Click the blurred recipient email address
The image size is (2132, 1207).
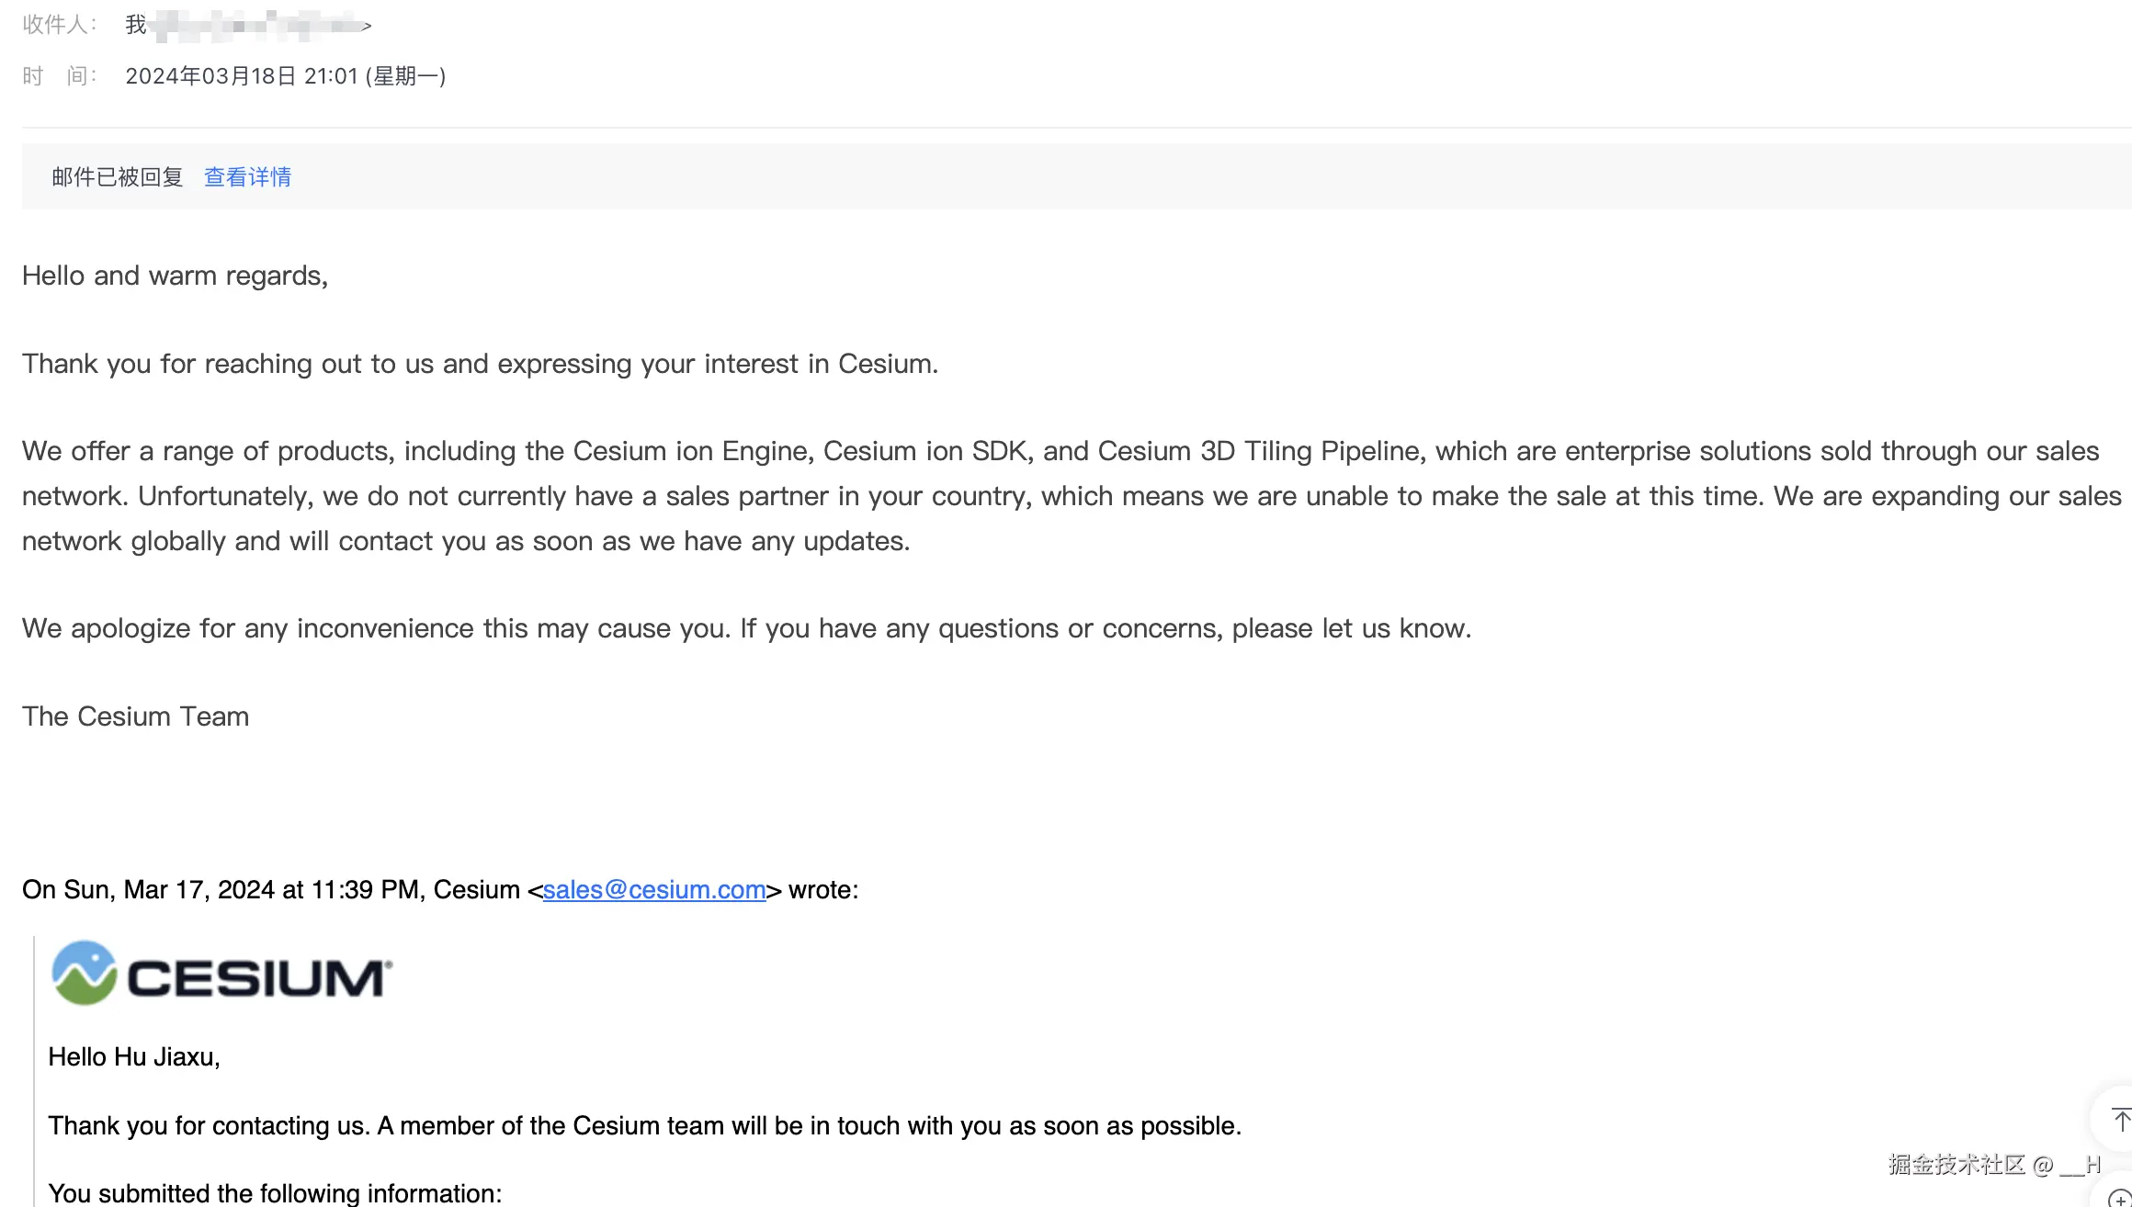[x=261, y=25]
